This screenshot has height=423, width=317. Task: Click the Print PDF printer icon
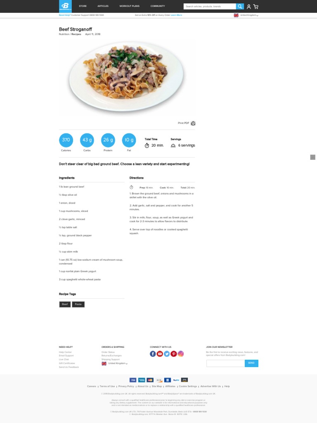(x=193, y=123)
